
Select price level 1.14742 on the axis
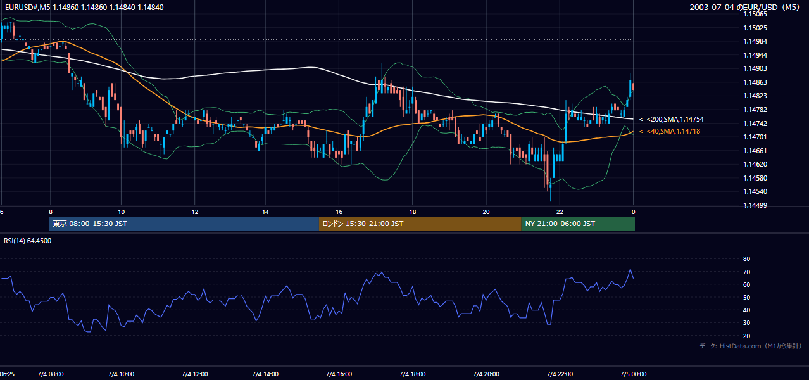point(755,123)
